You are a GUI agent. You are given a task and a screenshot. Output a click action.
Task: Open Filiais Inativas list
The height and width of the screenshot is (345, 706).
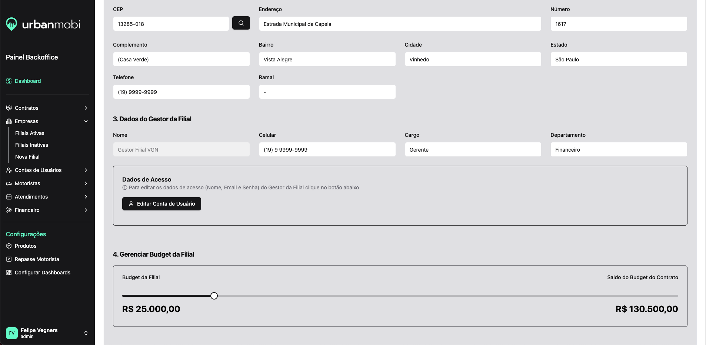coord(31,145)
